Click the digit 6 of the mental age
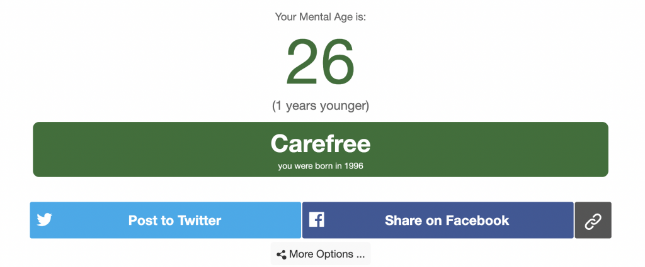645x267 pixels. coord(338,61)
